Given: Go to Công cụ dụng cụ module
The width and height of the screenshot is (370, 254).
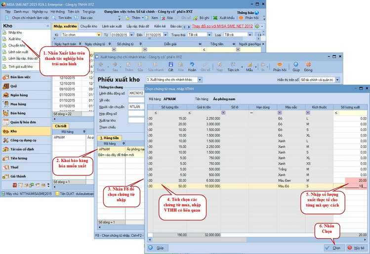Looking at the screenshot, I should click(x=26, y=140).
